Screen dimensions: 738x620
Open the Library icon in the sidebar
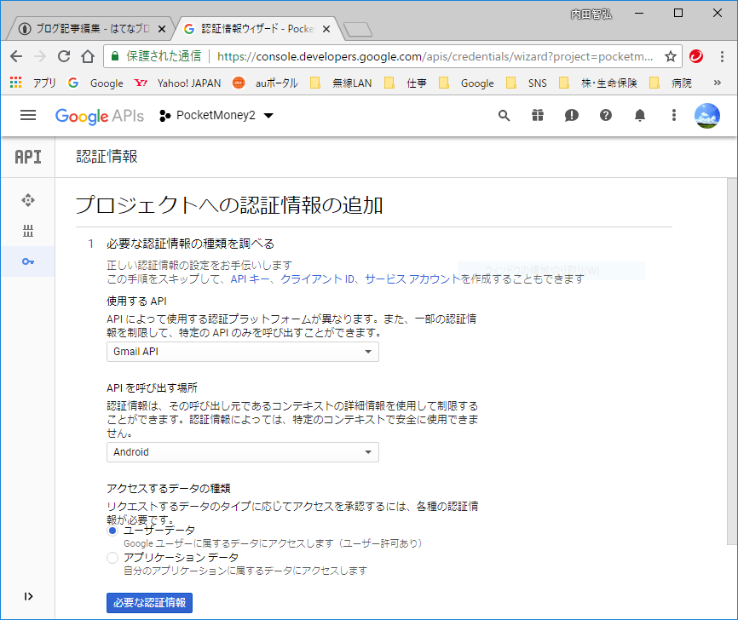[x=28, y=231]
